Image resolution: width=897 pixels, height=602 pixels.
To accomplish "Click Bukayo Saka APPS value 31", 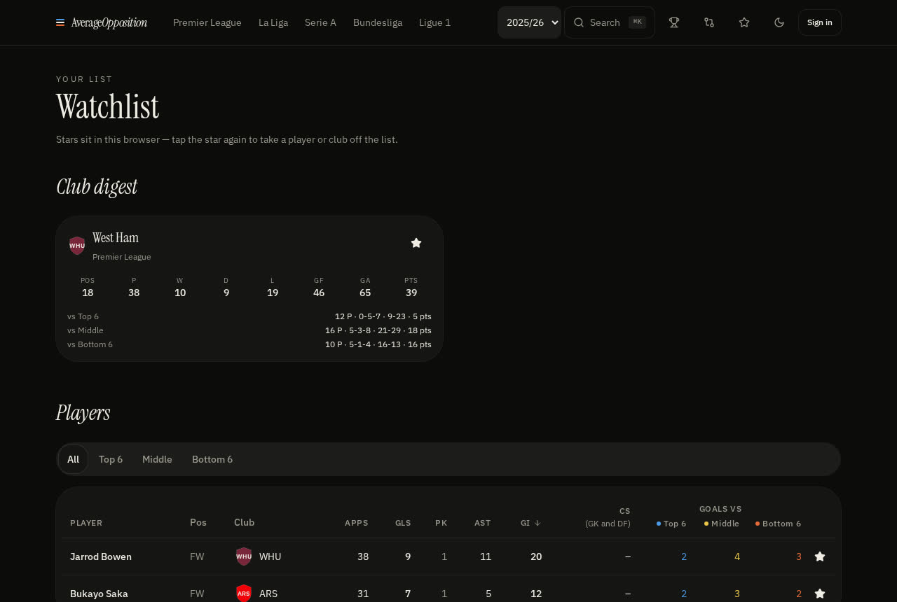I will [363, 594].
